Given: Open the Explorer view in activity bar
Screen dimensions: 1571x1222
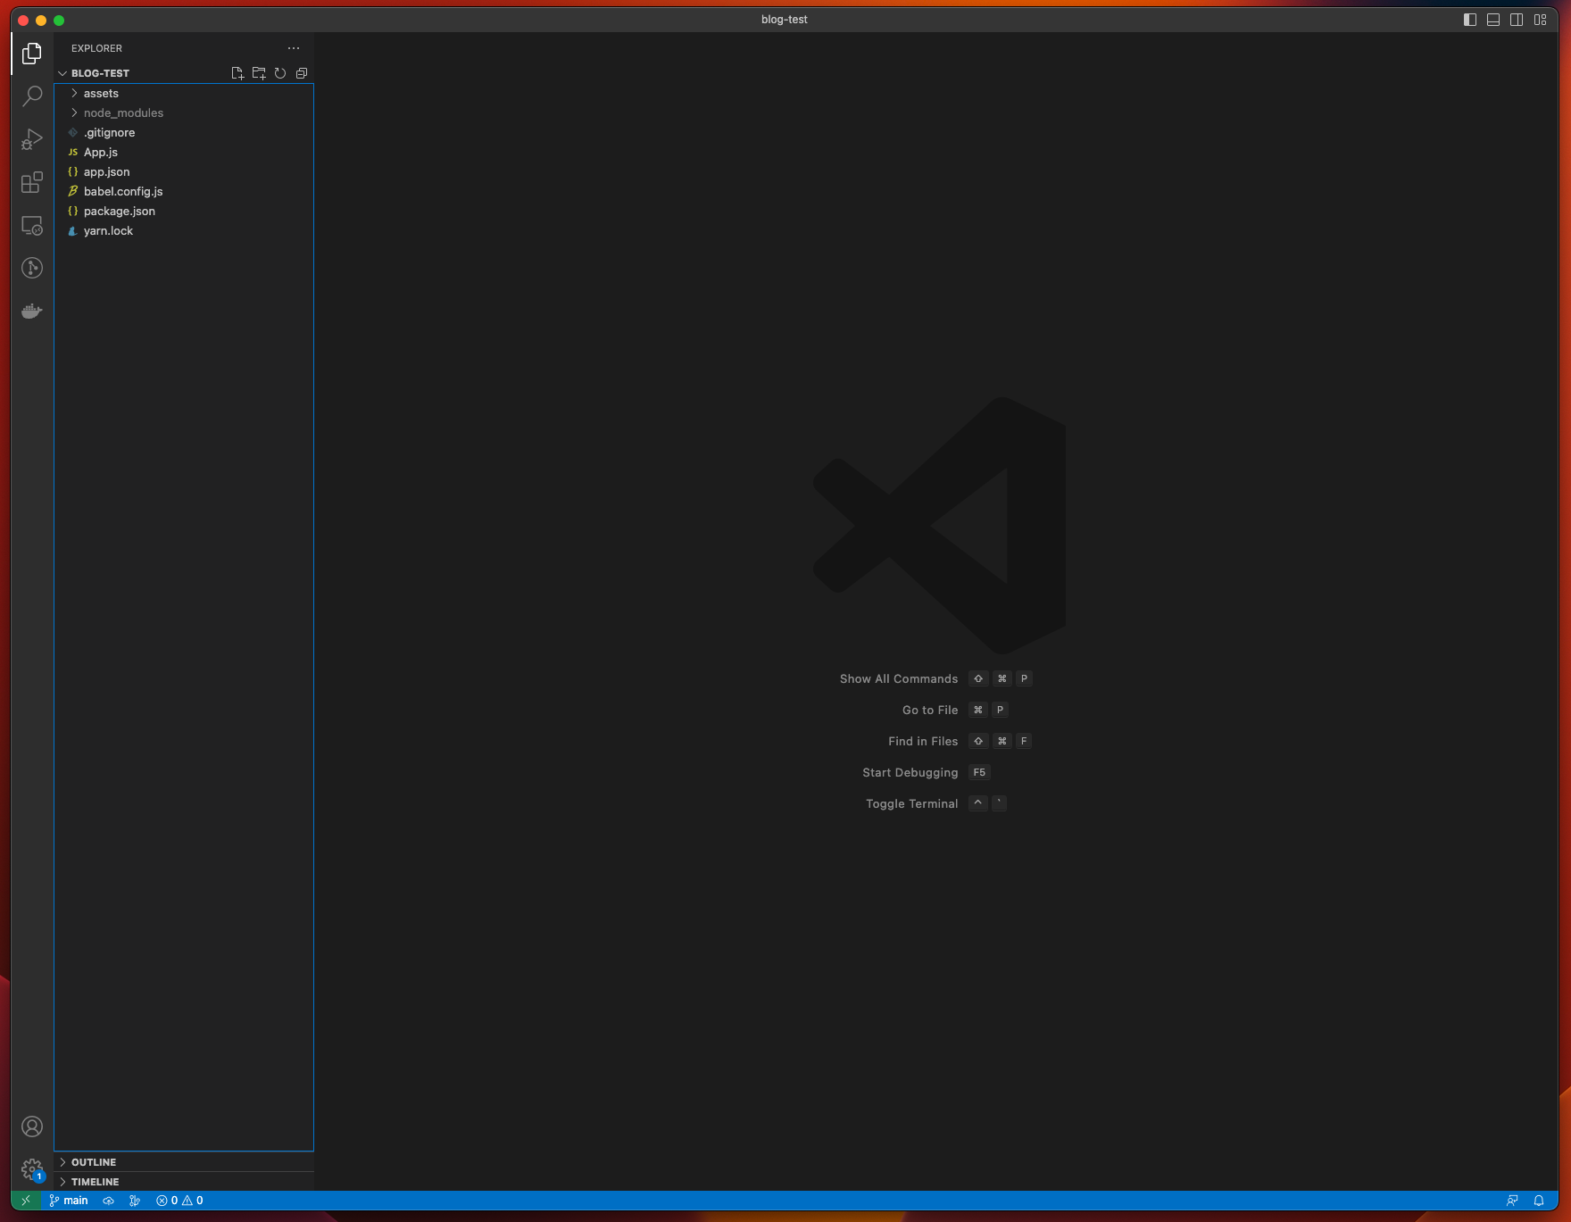Looking at the screenshot, I should [x=32, y=54].
